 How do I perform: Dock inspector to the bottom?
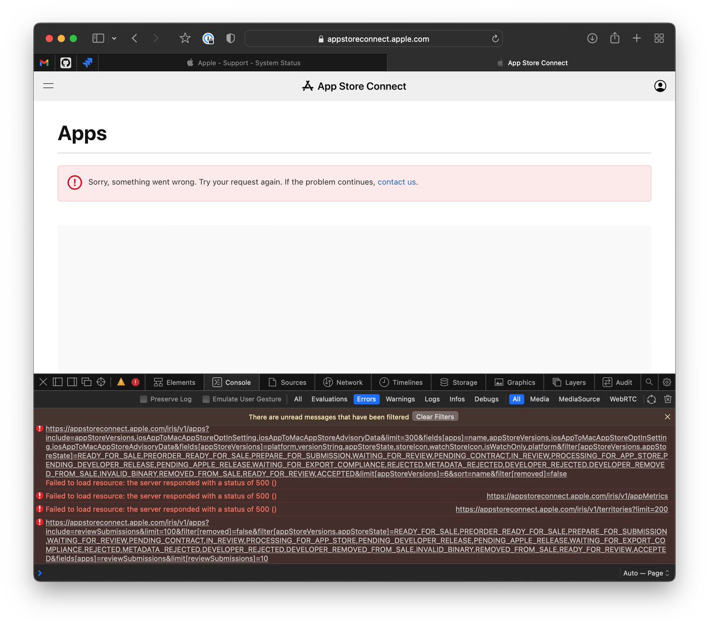[58, 382]
